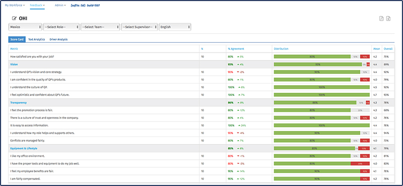Open the Admin menu
This screenshot has width=403, height=186.
[60, 5]
